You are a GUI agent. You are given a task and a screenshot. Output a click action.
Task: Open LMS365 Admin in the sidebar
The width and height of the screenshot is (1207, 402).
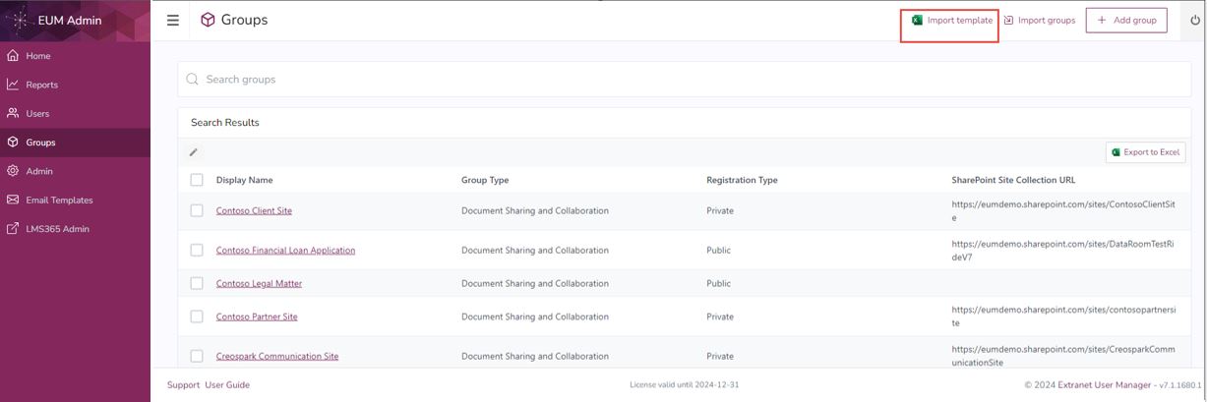75,229
